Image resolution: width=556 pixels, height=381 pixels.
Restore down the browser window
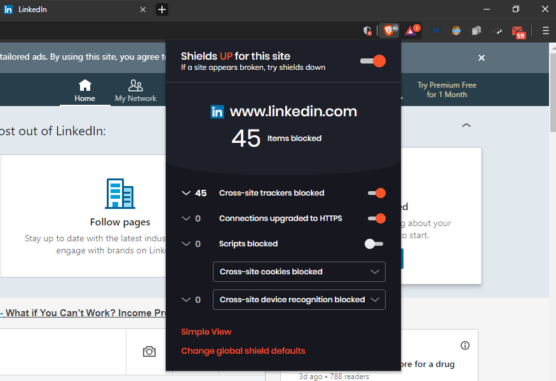tap(516, 10)
